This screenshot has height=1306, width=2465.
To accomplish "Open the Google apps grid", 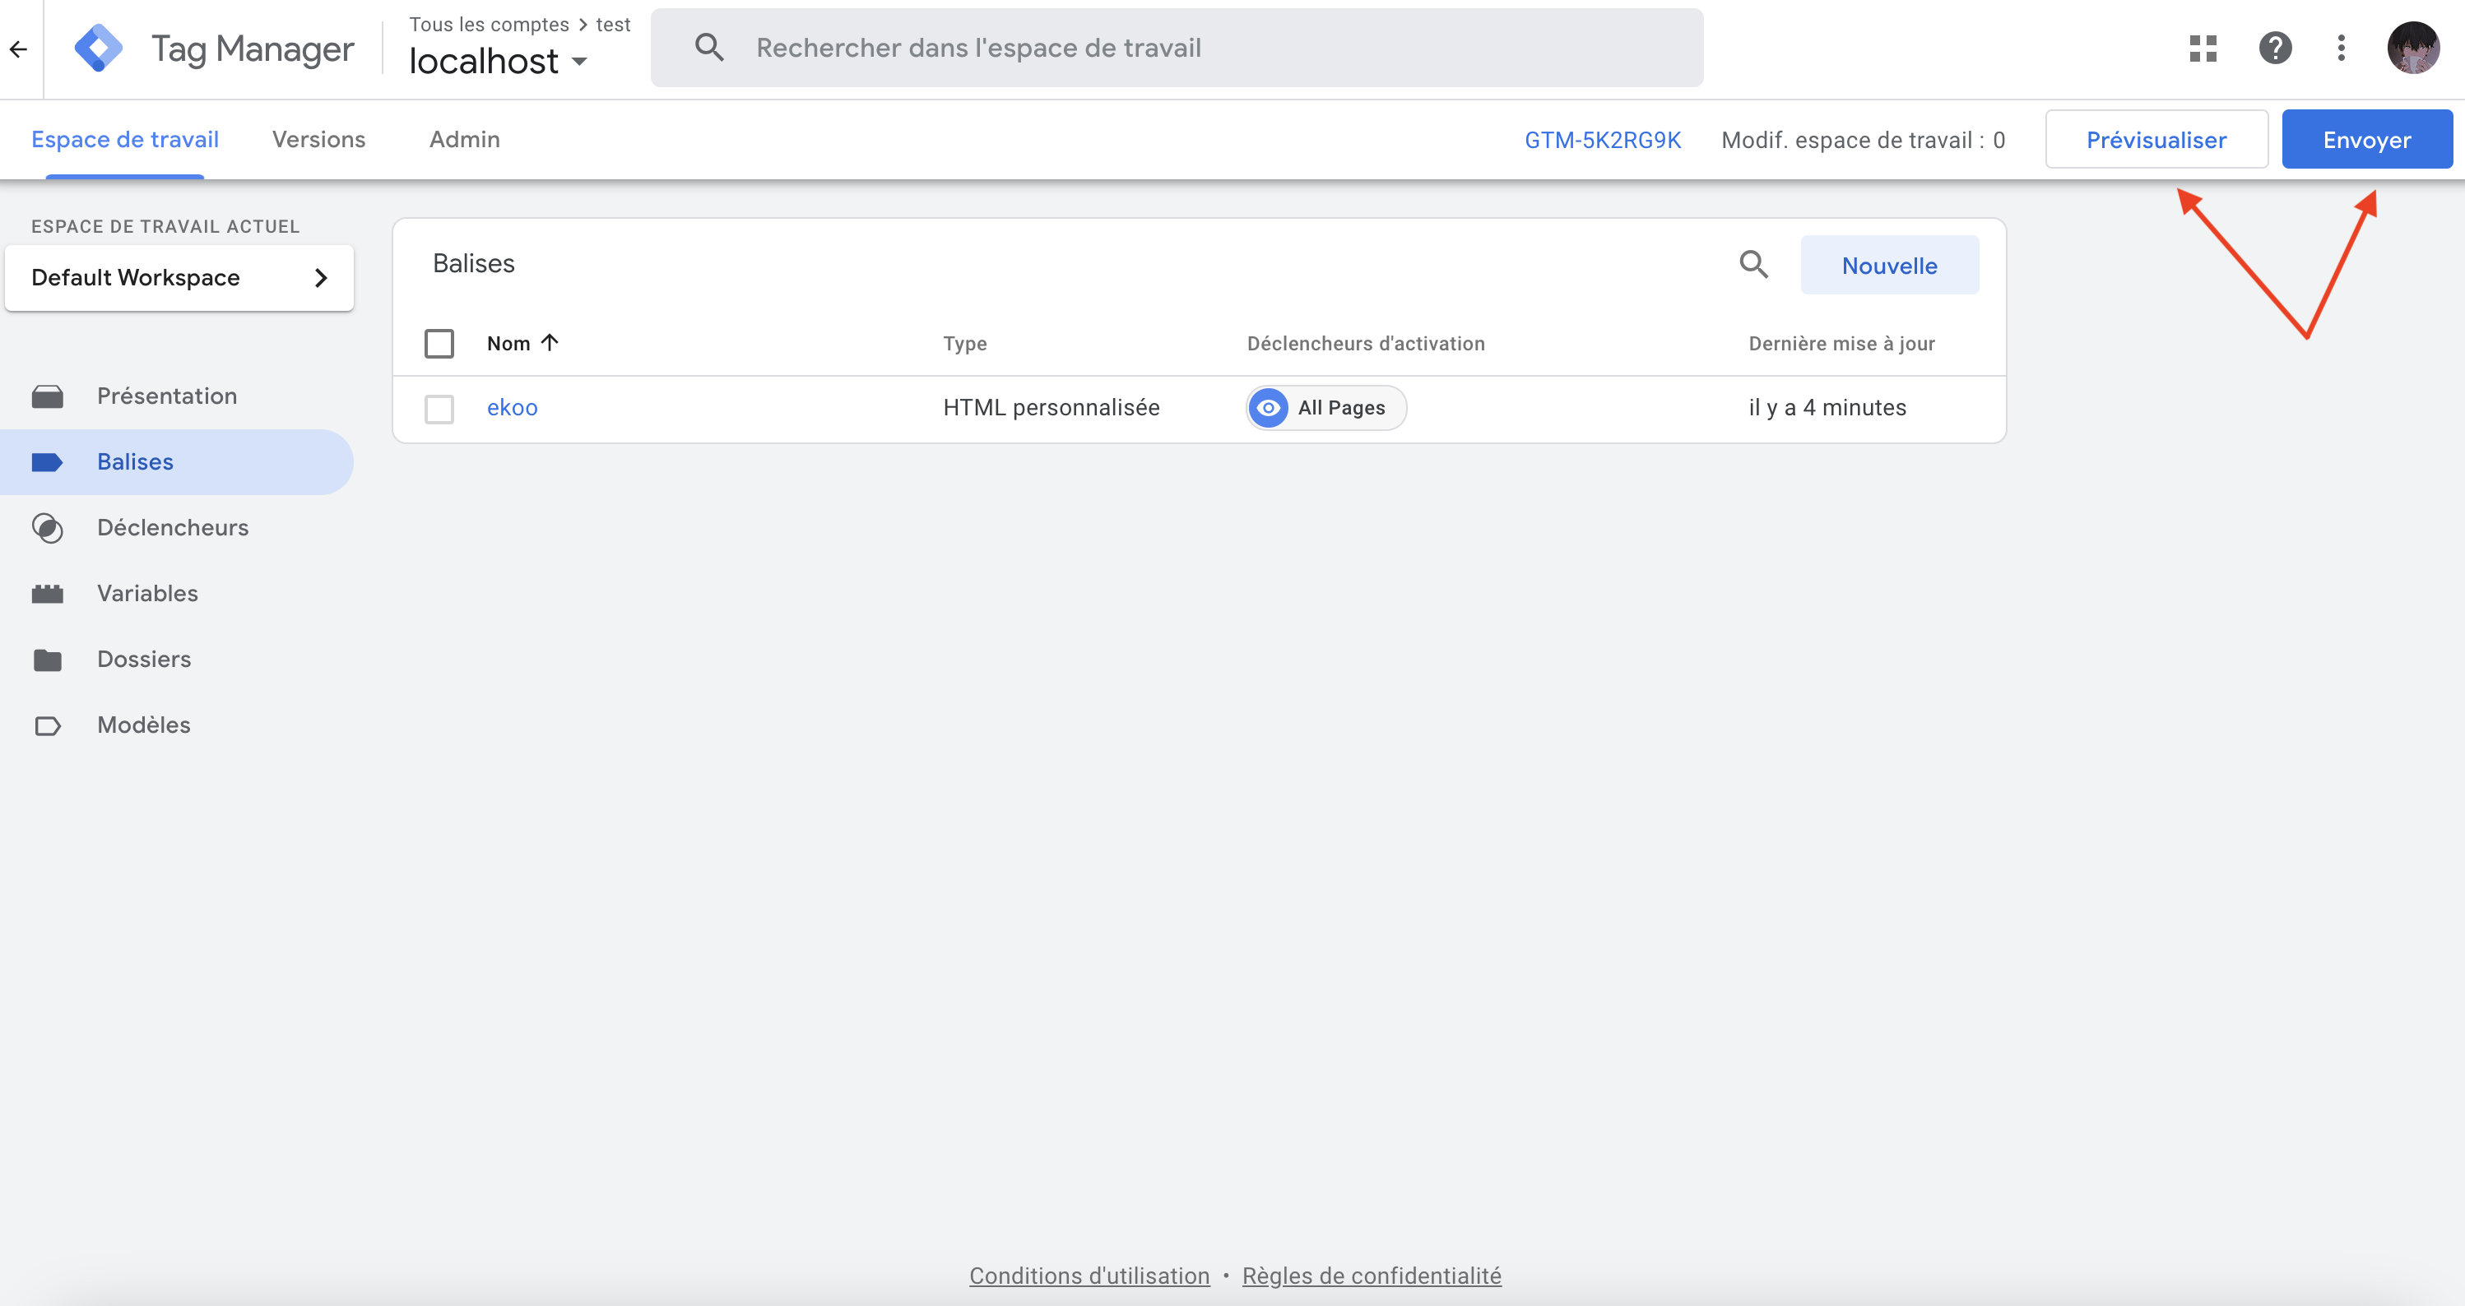I will pyautogui.click(x=2203, y=48).
